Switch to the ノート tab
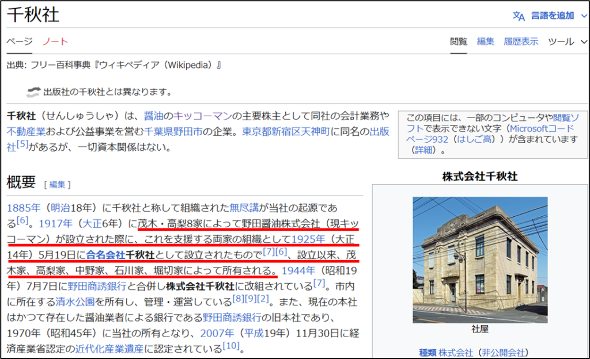590x359 pixels. [55, 41]
